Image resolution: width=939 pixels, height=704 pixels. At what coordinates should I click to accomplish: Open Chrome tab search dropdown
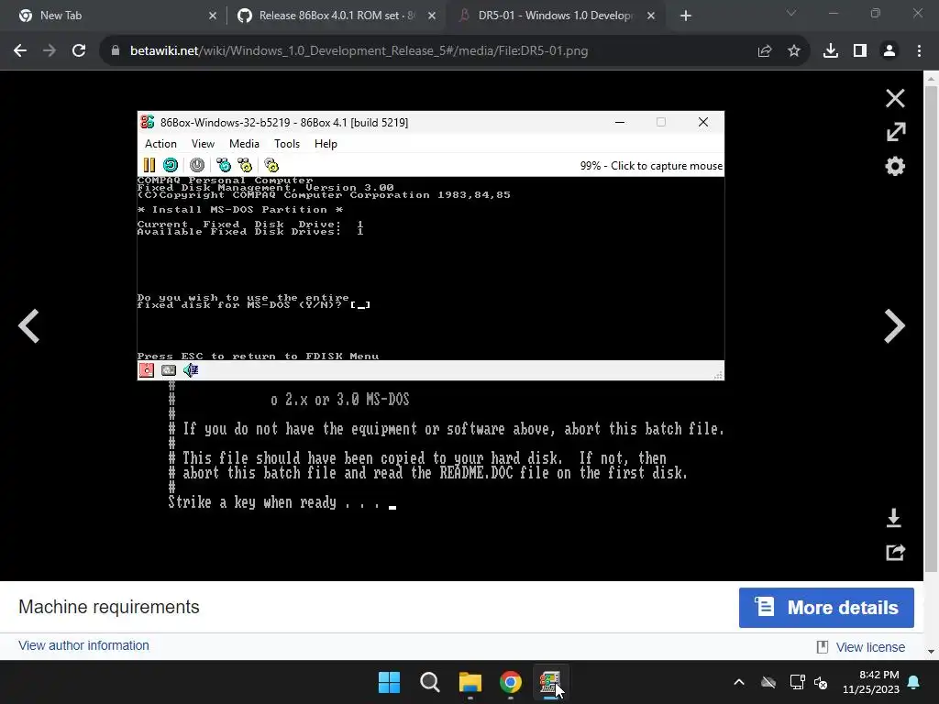[x=791, y=13]
